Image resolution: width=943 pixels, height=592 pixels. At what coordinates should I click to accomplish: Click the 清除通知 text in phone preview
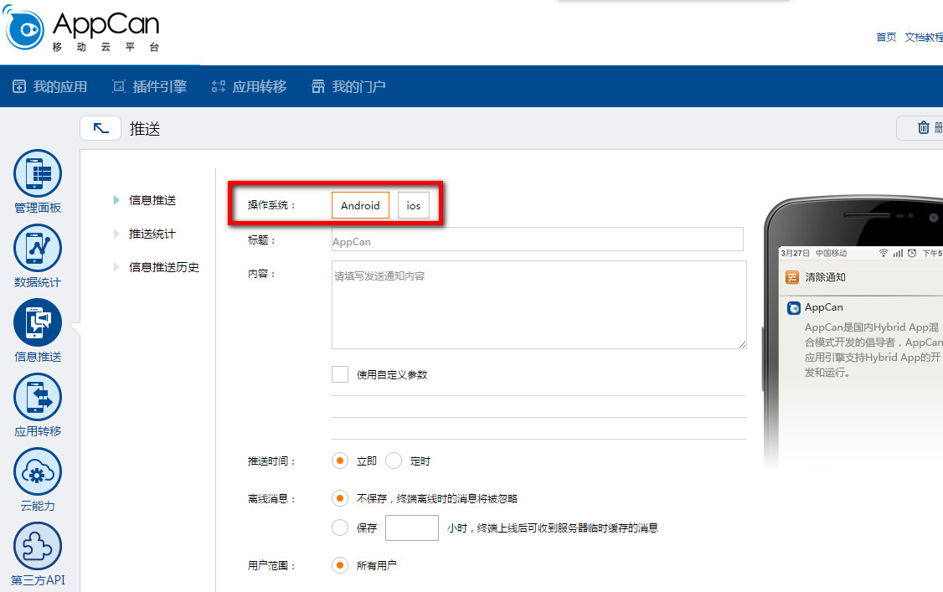825,277
